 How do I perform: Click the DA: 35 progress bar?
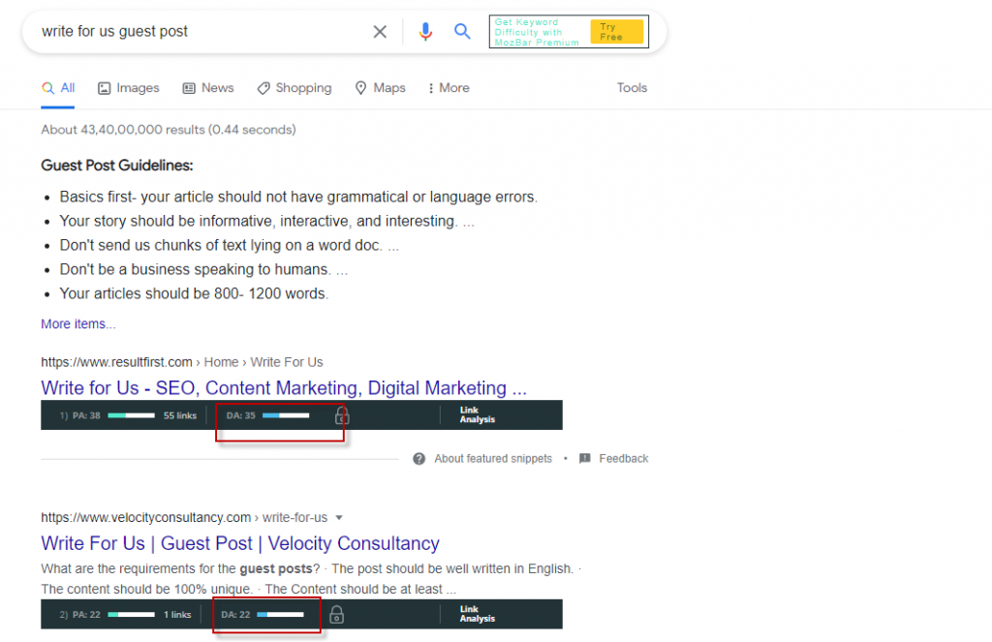(x=287, y=415)
